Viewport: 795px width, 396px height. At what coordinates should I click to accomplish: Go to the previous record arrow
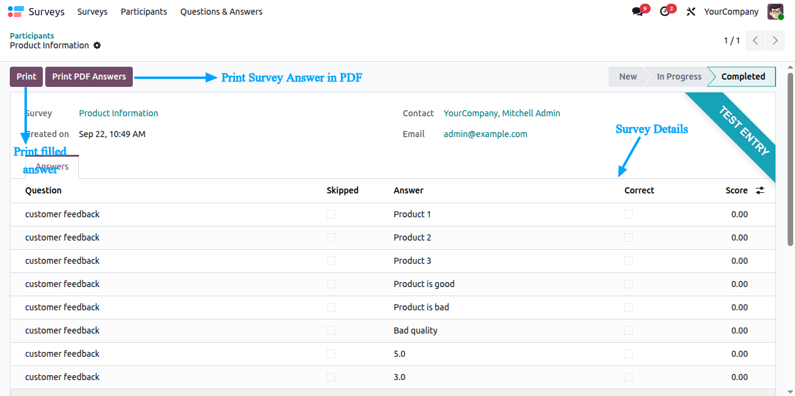(756, 41)
